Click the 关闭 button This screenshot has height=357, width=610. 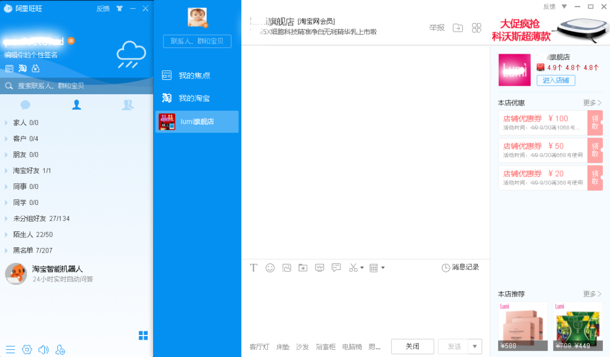click(413, 346)
